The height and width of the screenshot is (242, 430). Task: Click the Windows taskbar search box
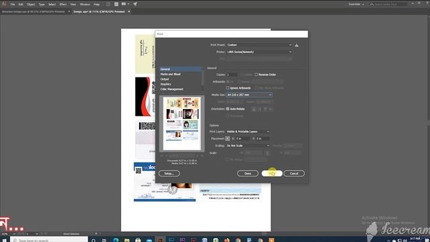pyautogui.click(x=49, y=240)
